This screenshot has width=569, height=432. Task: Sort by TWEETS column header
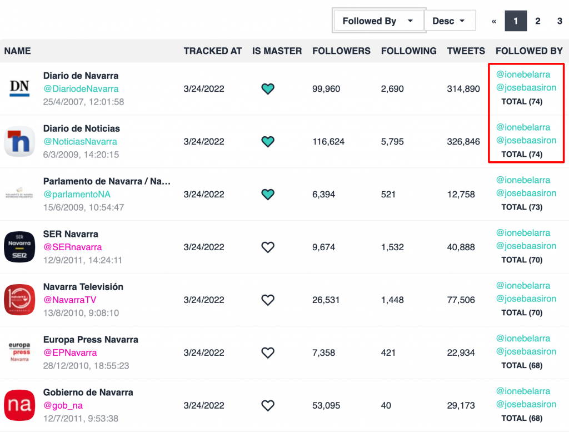466,51
